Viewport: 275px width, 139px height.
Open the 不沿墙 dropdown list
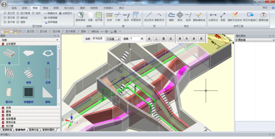coord(113,39)
